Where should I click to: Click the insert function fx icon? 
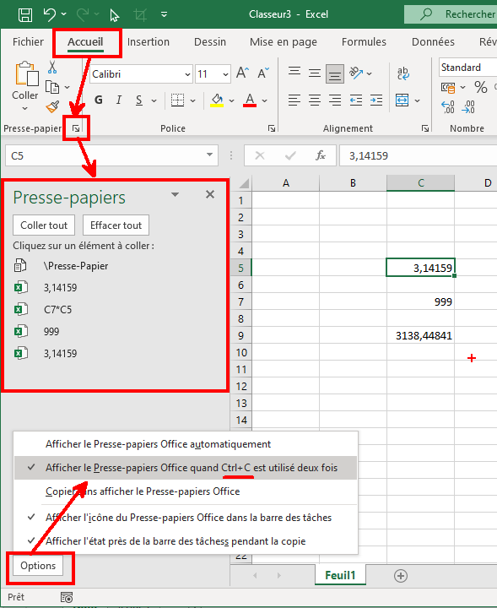pos(320,156)
